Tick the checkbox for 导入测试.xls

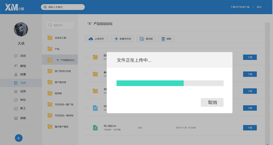[87, 128]
